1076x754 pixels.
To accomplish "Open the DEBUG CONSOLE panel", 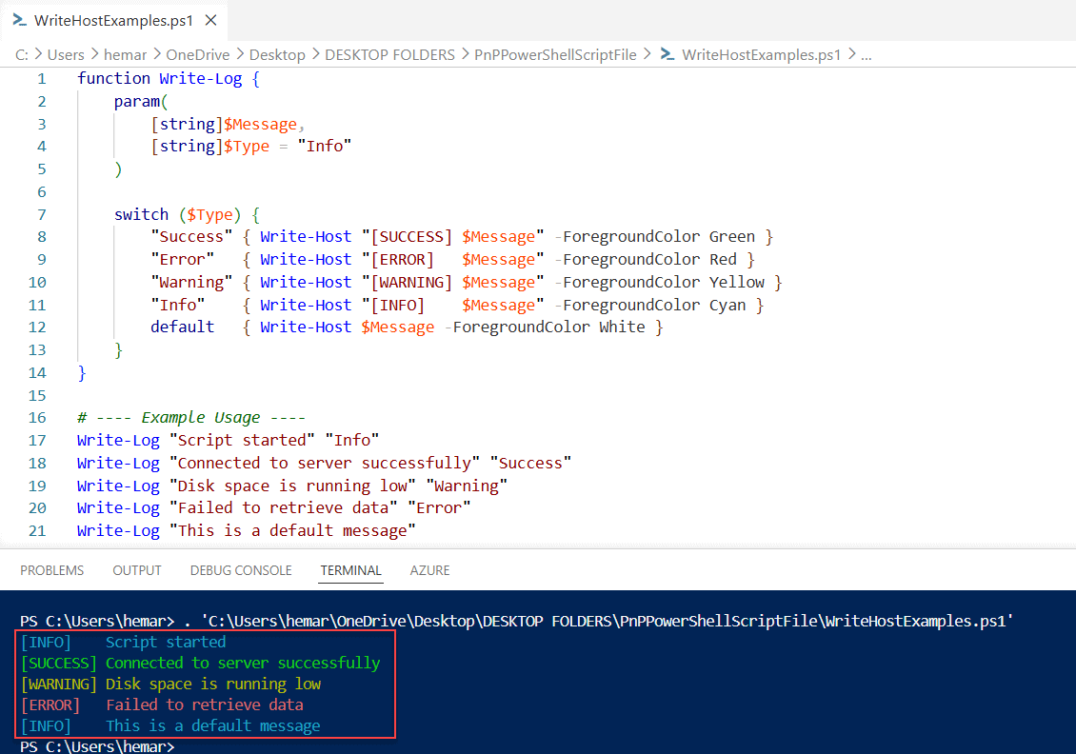I will 241,570.
